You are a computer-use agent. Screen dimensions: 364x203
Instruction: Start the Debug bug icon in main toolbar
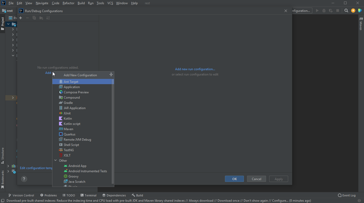(x=324, y=11)
